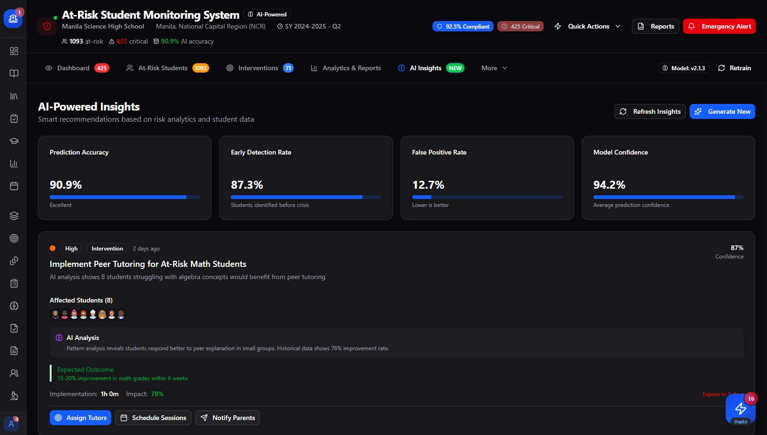Open the Model v2.1.3 version selector

pos(683,68)
